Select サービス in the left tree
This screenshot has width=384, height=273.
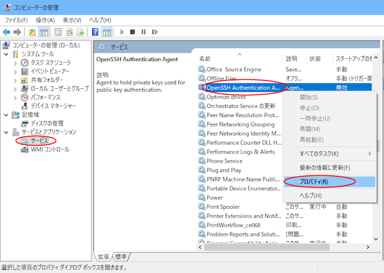point(39,141)
